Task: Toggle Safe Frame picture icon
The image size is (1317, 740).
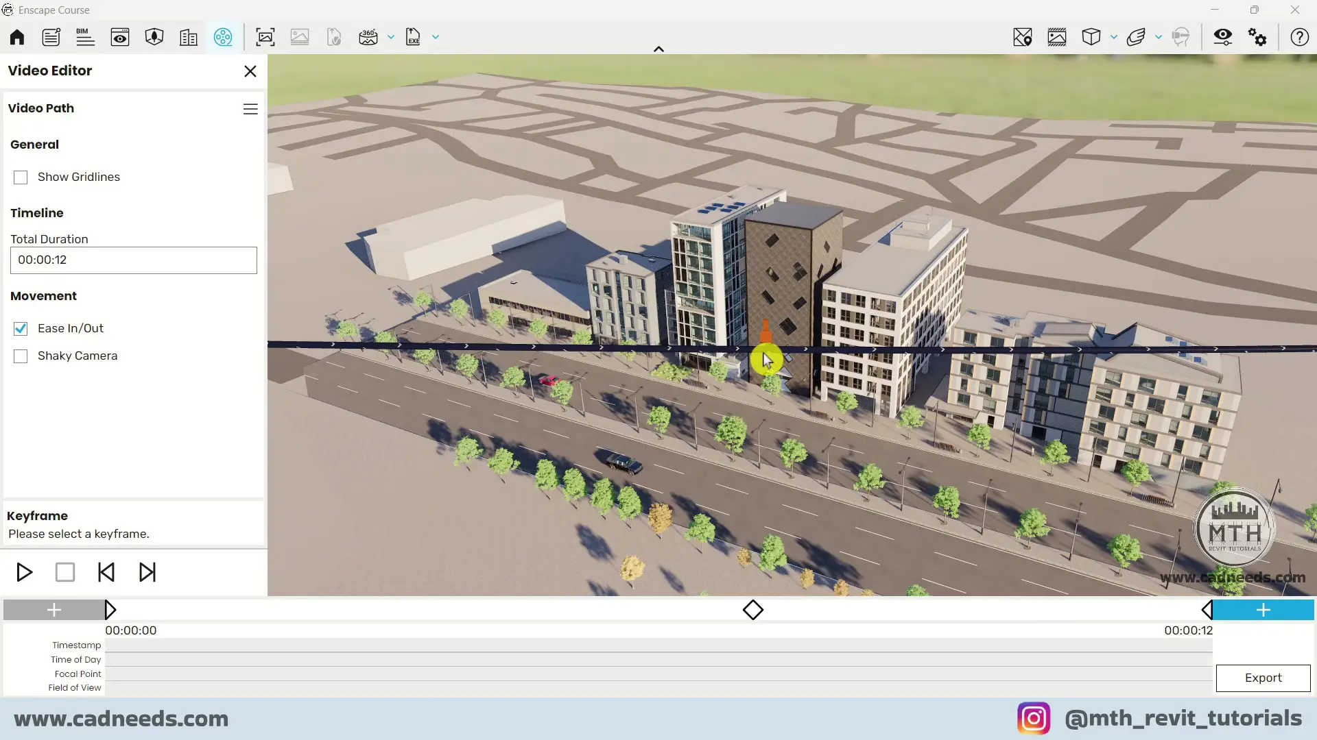Action: (x=1056, y=37)
